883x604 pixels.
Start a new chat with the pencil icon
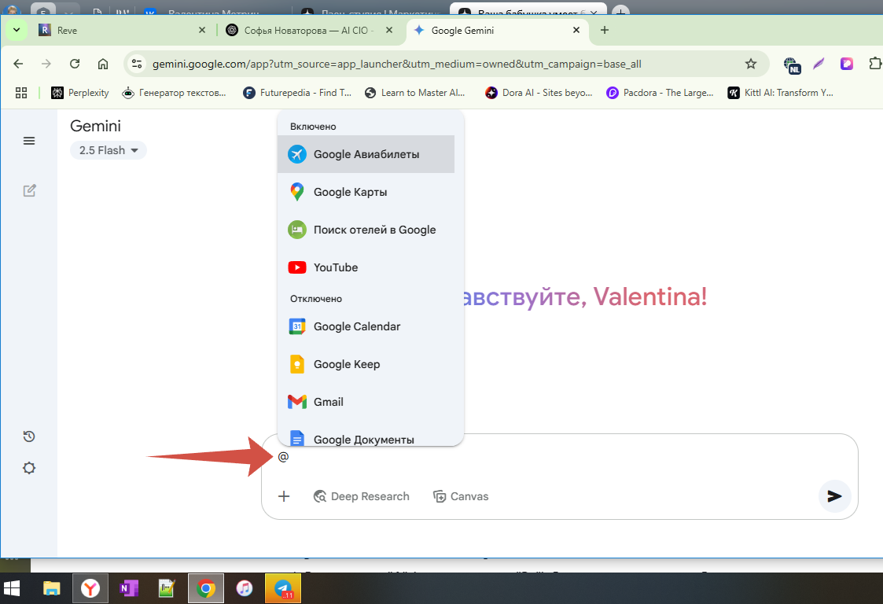tap(29, 190)
